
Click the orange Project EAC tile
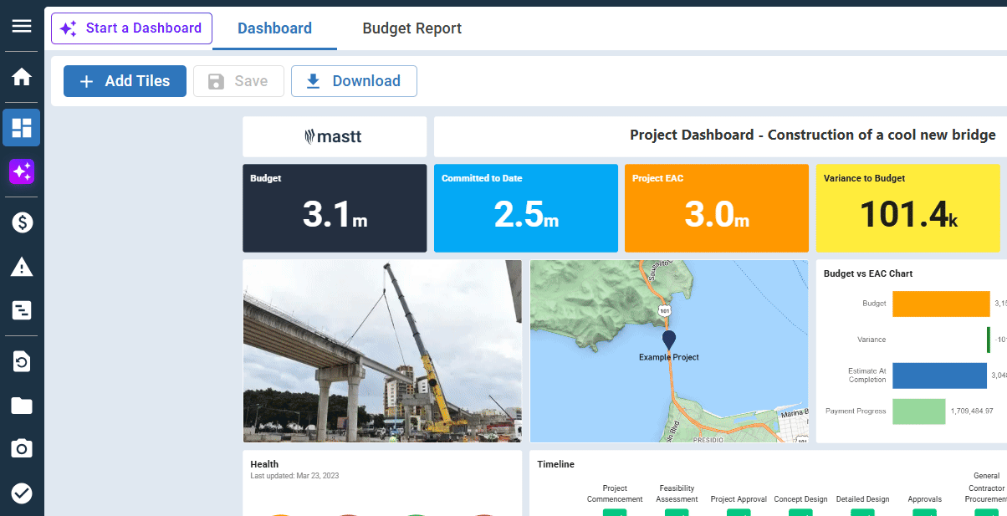716,208
